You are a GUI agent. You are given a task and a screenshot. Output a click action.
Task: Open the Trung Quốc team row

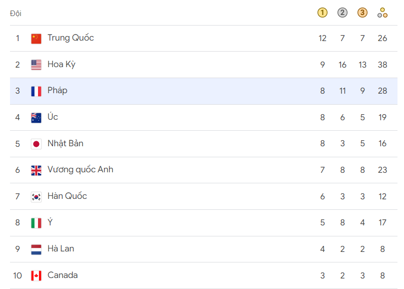[203, 39]
